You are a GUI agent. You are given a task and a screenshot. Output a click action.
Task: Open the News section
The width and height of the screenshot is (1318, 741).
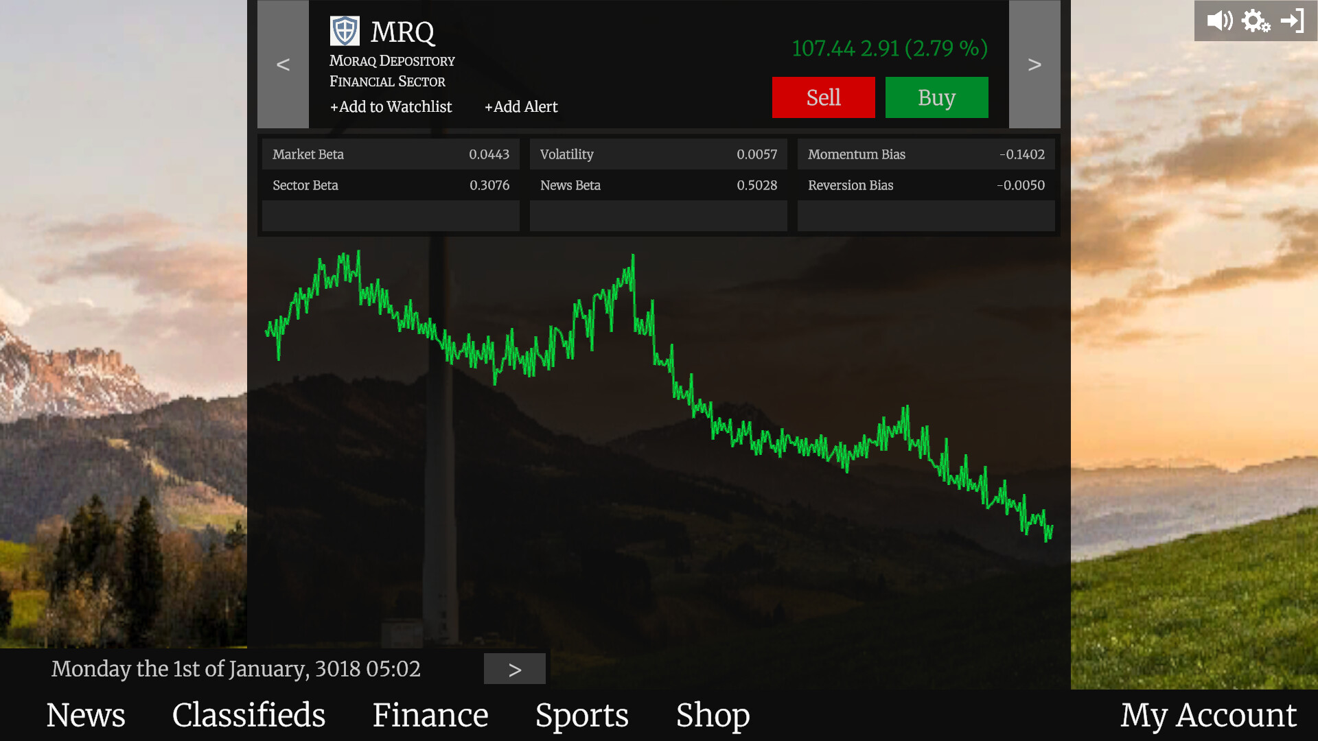click(x=86, y=715)
